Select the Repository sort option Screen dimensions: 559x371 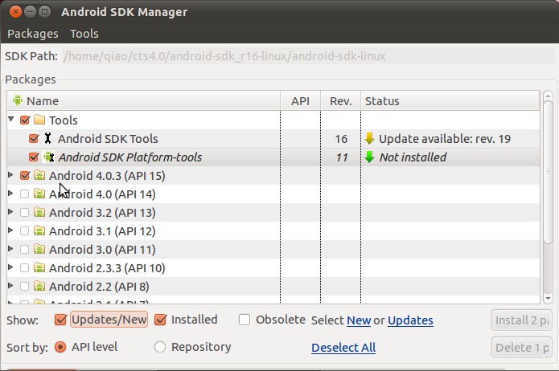pos(160,347)
